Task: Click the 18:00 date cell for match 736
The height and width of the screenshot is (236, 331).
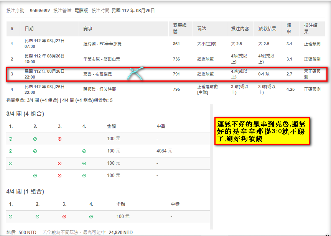Action: pos(44,59)
